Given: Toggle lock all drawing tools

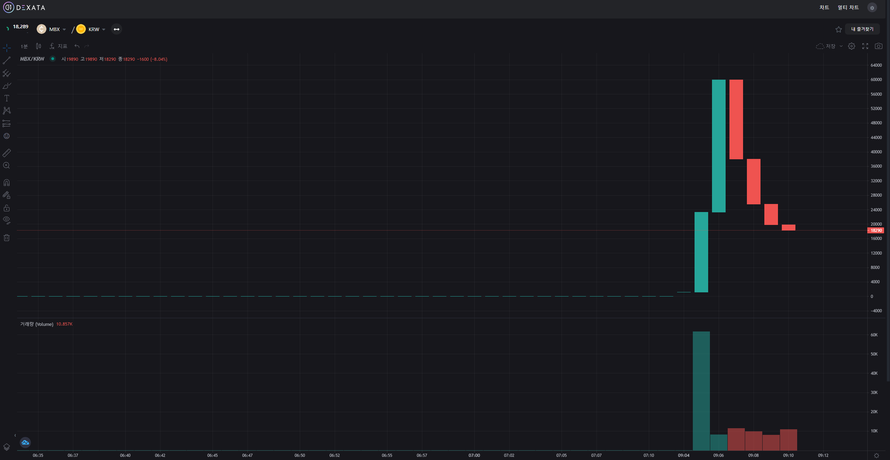Looking at the screenshot, I should click(7, 208).
